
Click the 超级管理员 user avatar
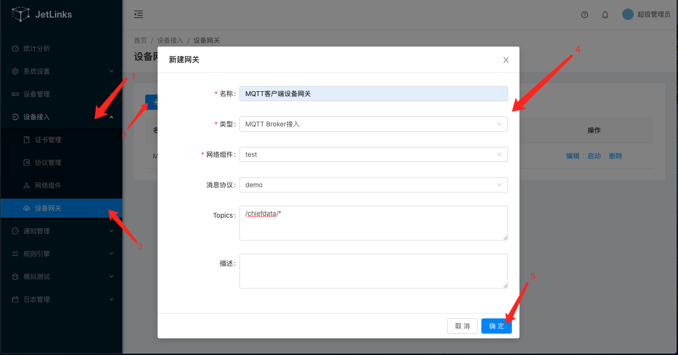point(628,14)
